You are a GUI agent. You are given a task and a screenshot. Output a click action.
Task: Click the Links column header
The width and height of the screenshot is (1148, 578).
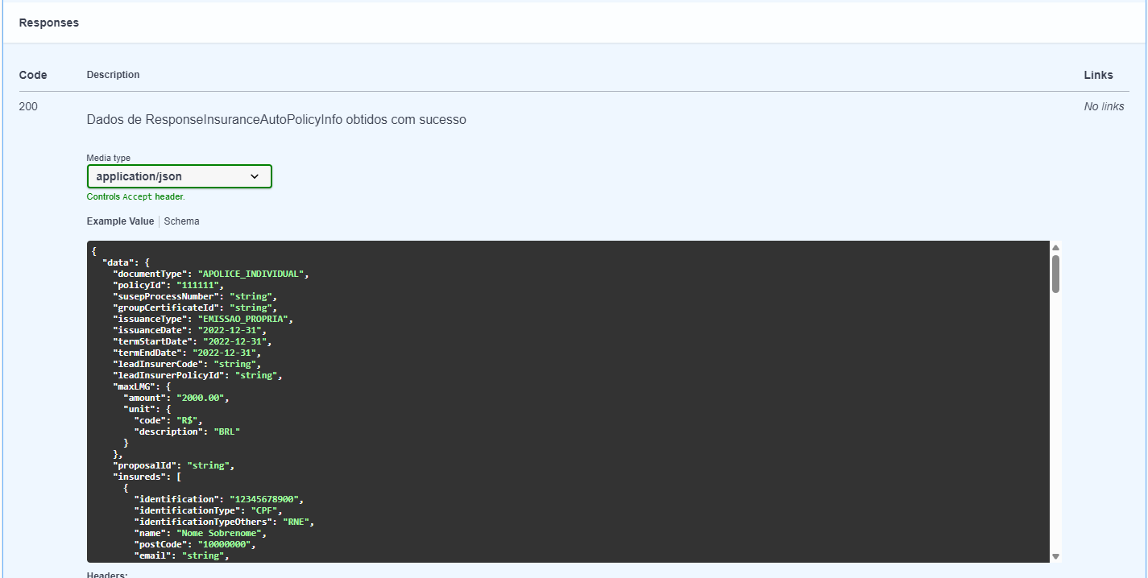pos(1098,75)
